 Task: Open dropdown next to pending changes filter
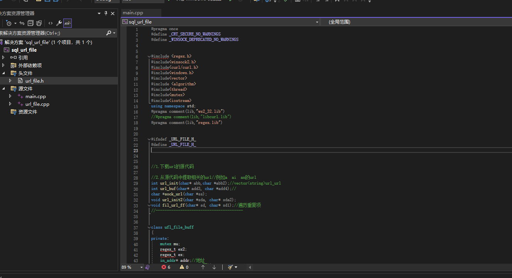(15, 23)
